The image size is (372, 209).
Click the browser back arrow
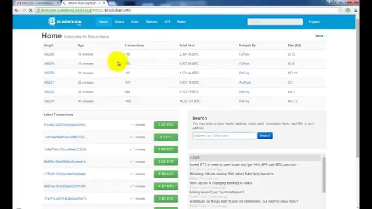17,10
